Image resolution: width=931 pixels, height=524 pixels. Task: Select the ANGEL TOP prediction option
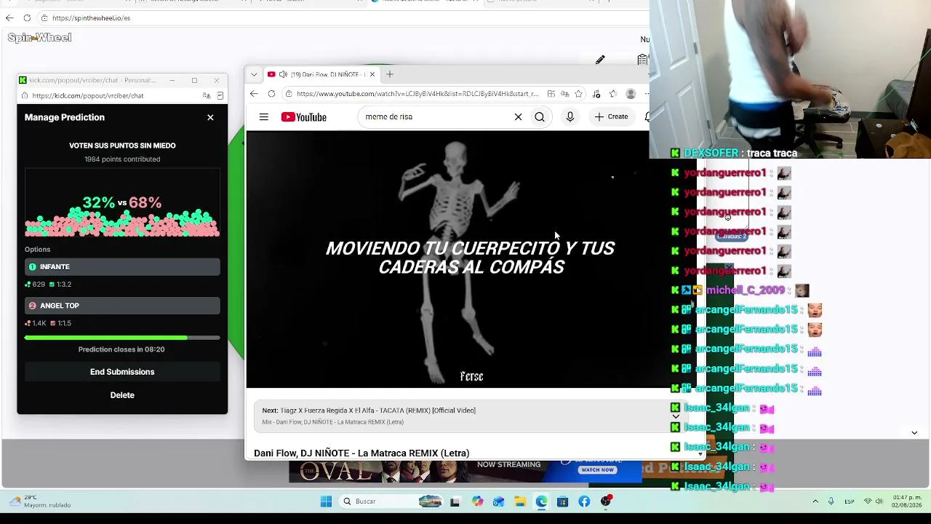click(x=122, y=306)
